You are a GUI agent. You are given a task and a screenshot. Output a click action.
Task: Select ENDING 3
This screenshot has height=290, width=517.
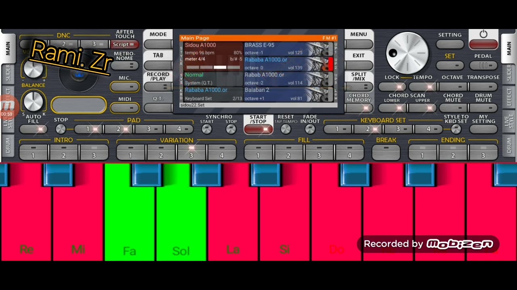pos(483,153)
